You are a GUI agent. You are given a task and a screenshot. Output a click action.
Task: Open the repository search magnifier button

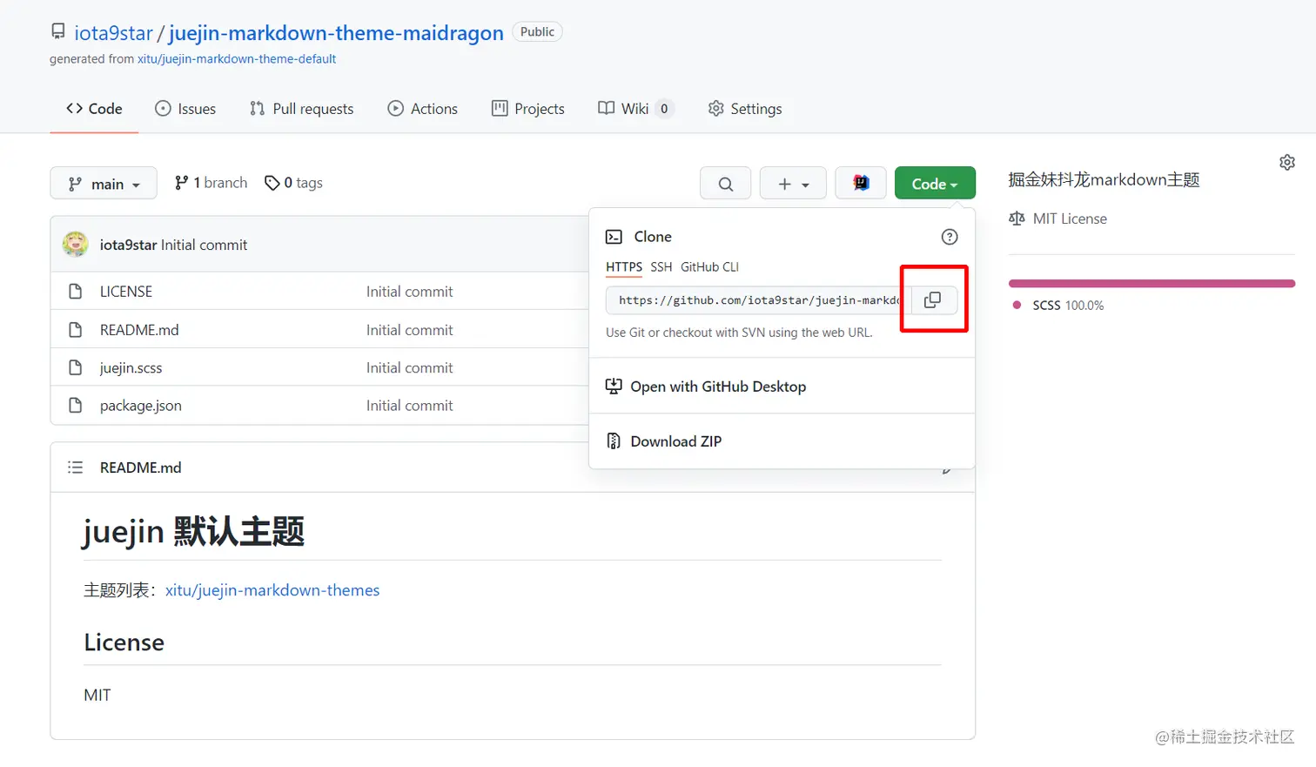click(x=725, y=184)
